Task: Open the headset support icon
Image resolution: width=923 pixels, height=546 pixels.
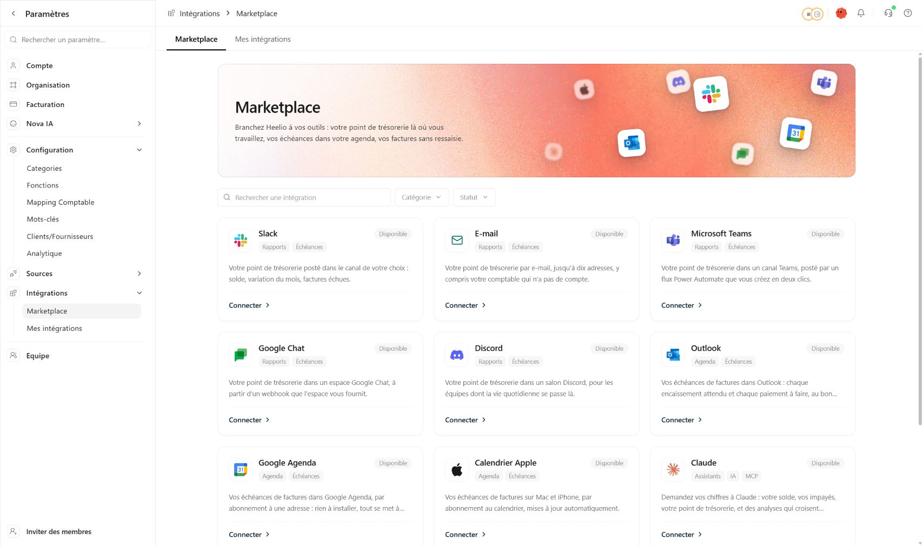Action: 888,13
